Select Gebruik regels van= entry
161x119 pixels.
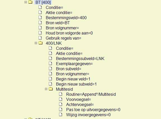(x=63, y=38)
